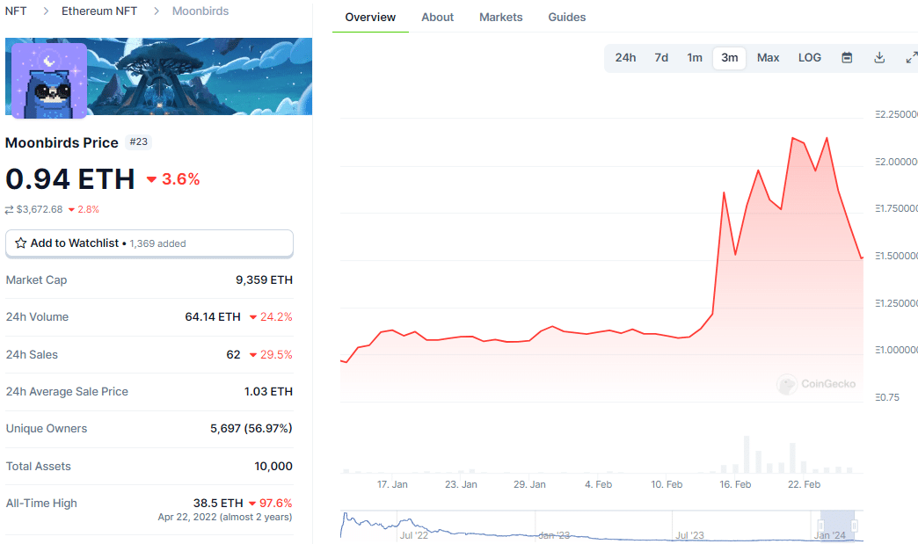
Task: Select the 1m chart range
Action: pos(695,57)
